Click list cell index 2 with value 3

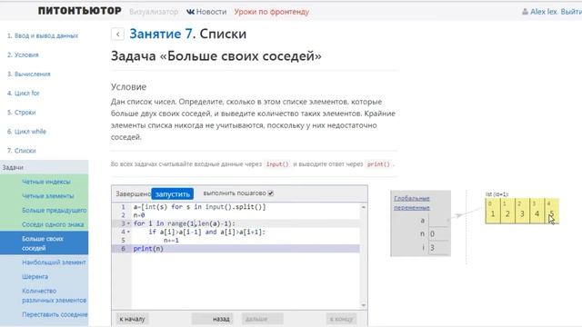pyautogui.click(x=522, y=211)
